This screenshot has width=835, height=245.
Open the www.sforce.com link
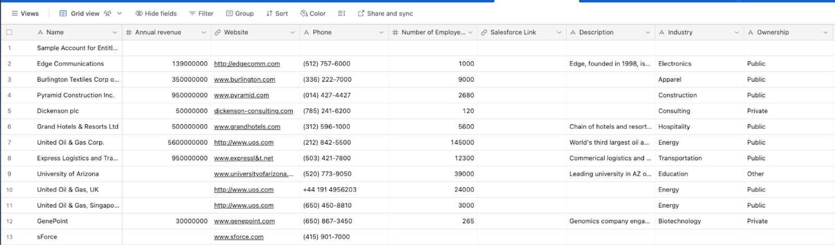click(x=238, y=237)
